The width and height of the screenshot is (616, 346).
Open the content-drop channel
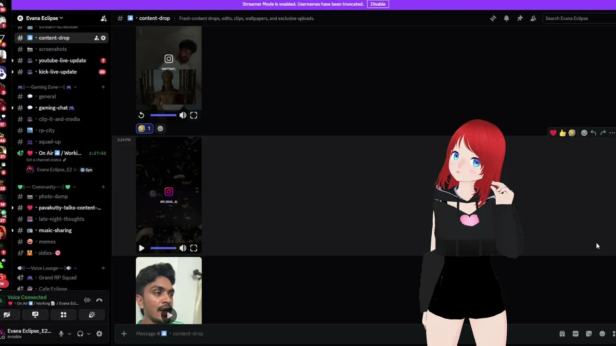click(54, 38)
